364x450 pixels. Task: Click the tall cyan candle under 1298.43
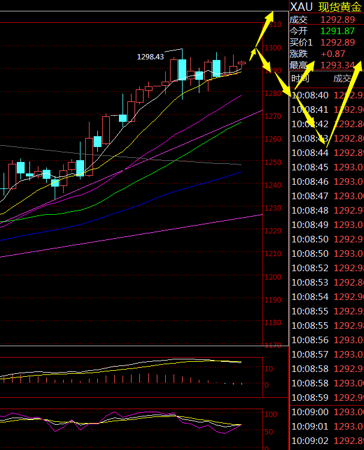coord(182,70)
